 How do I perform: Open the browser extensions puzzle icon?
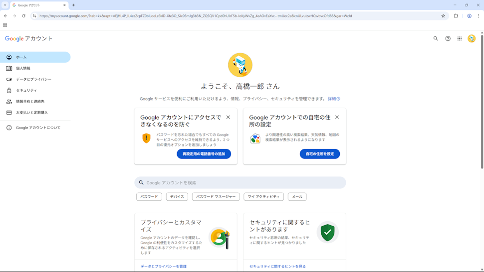(x=456, y=16)
